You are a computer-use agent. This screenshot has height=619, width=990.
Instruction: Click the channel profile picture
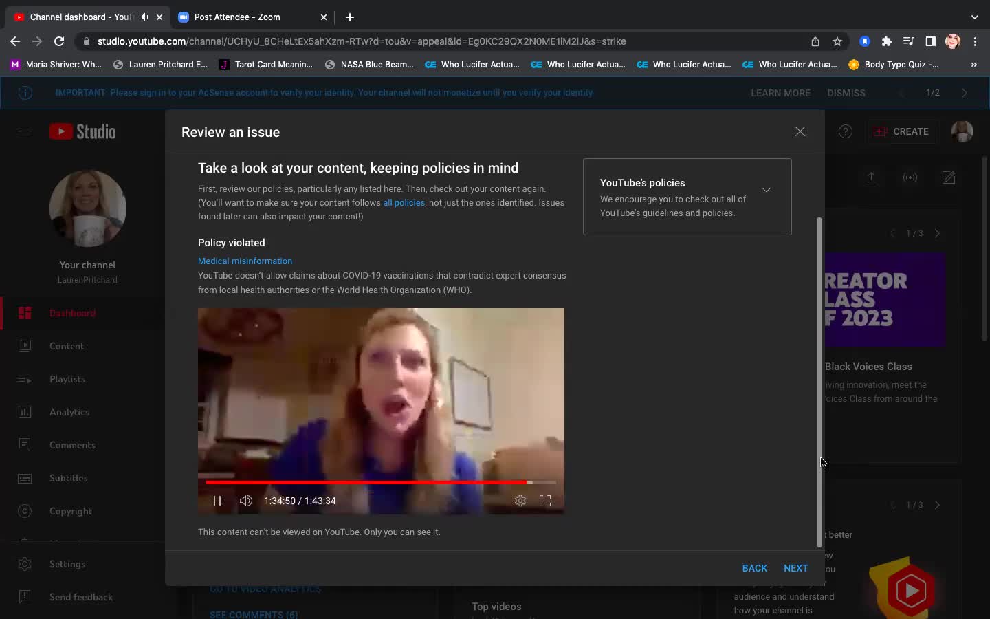[88, 208]
